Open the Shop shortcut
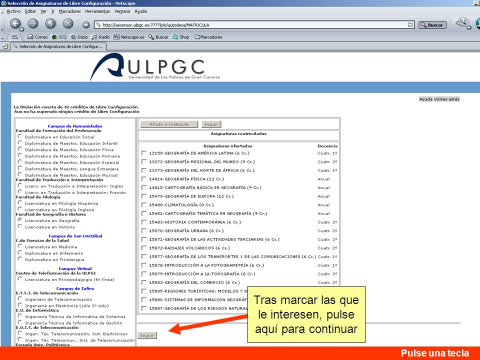This screenshot has height=360, width=480. [x=180, y=37]
